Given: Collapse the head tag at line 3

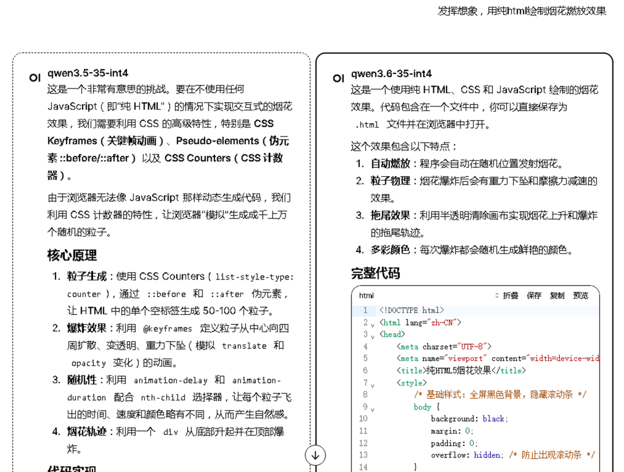Looking at the screenshot, I should pyautogui.click(x=373, y=337).
